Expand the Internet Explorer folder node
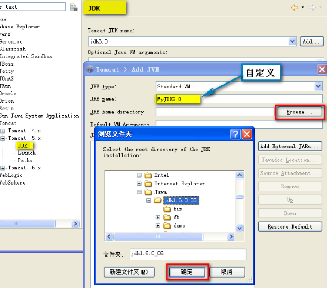Viewport: 327px width, 288px height. tap(139, 184)
